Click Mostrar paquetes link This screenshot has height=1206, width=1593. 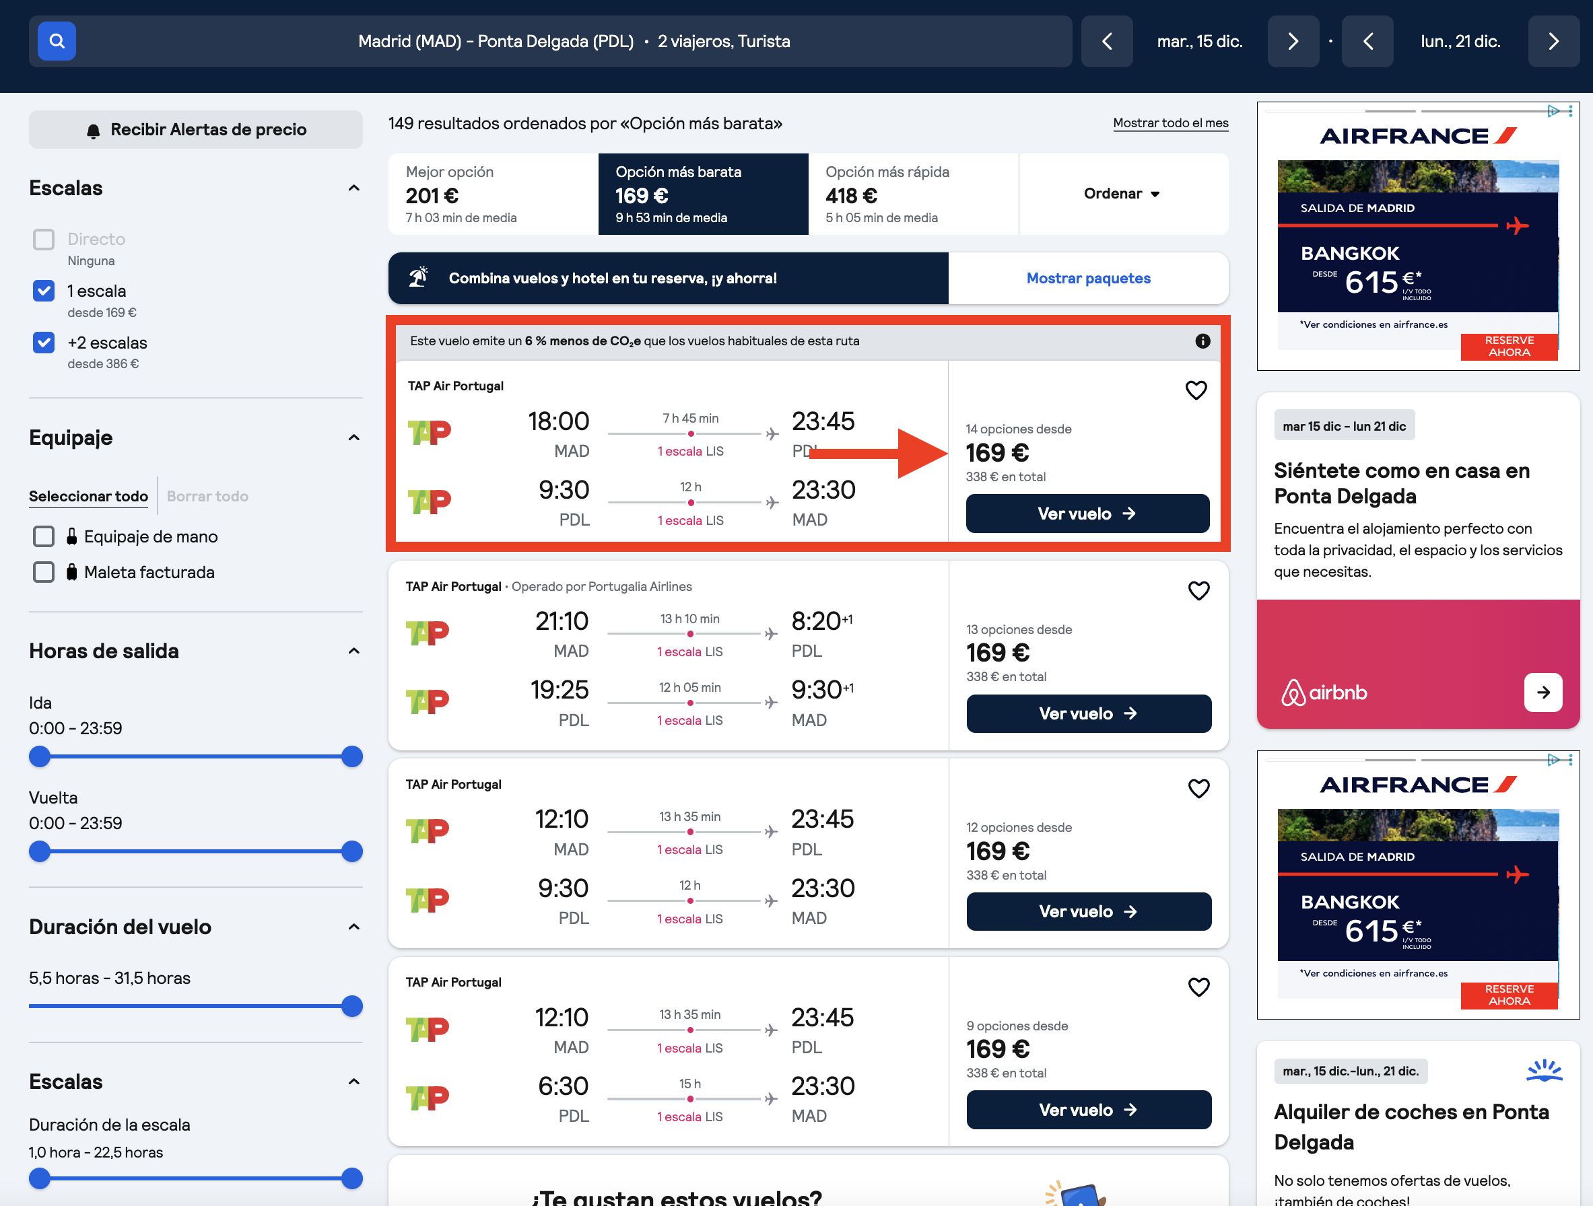coord(1088,278)
